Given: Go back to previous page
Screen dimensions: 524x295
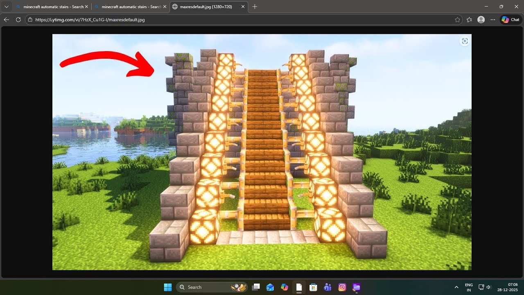Looking at the screenshot, I should coord(7,19).
